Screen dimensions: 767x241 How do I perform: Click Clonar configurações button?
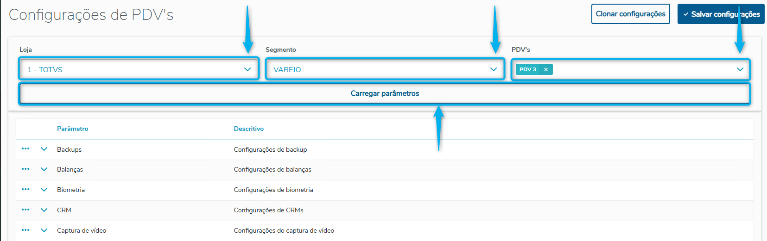tap(630, 14)
